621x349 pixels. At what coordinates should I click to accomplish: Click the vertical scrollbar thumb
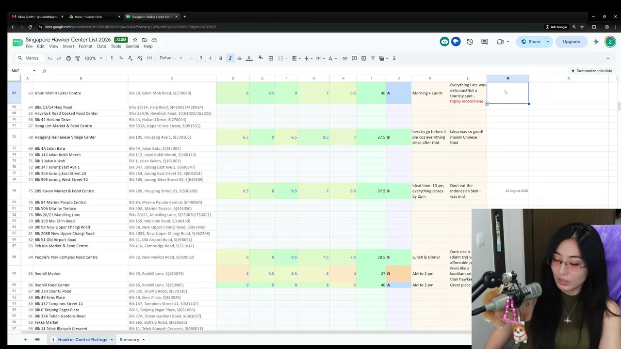pyautogui.click(x=619, y=107)
